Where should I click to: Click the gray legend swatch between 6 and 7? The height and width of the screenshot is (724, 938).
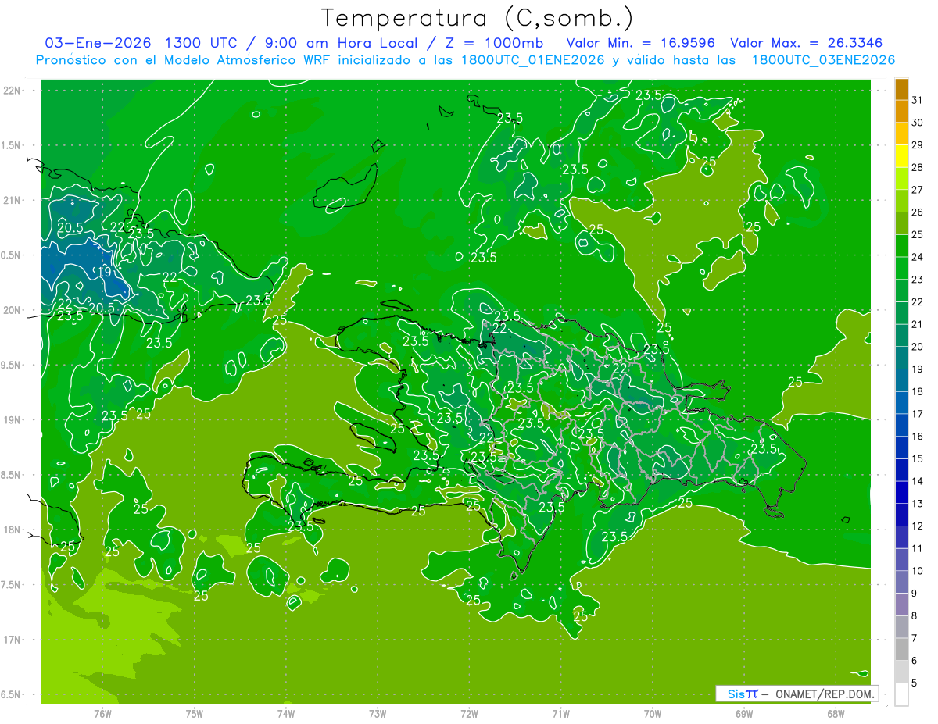pos(901,649)
